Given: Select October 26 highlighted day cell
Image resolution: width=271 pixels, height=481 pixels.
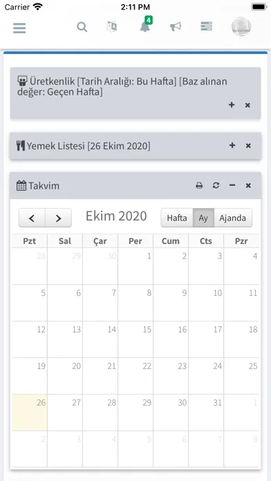Looking at the screenshot, I should (30, 413).
